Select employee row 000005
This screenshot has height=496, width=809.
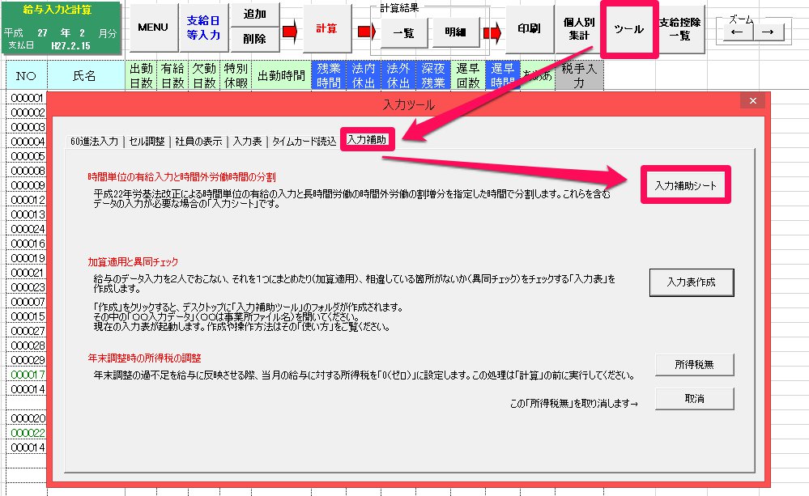pos(27,156)
